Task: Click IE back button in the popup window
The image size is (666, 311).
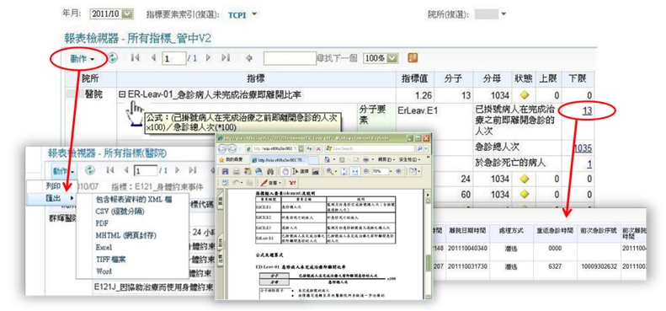Action: (x=222, y=149)
